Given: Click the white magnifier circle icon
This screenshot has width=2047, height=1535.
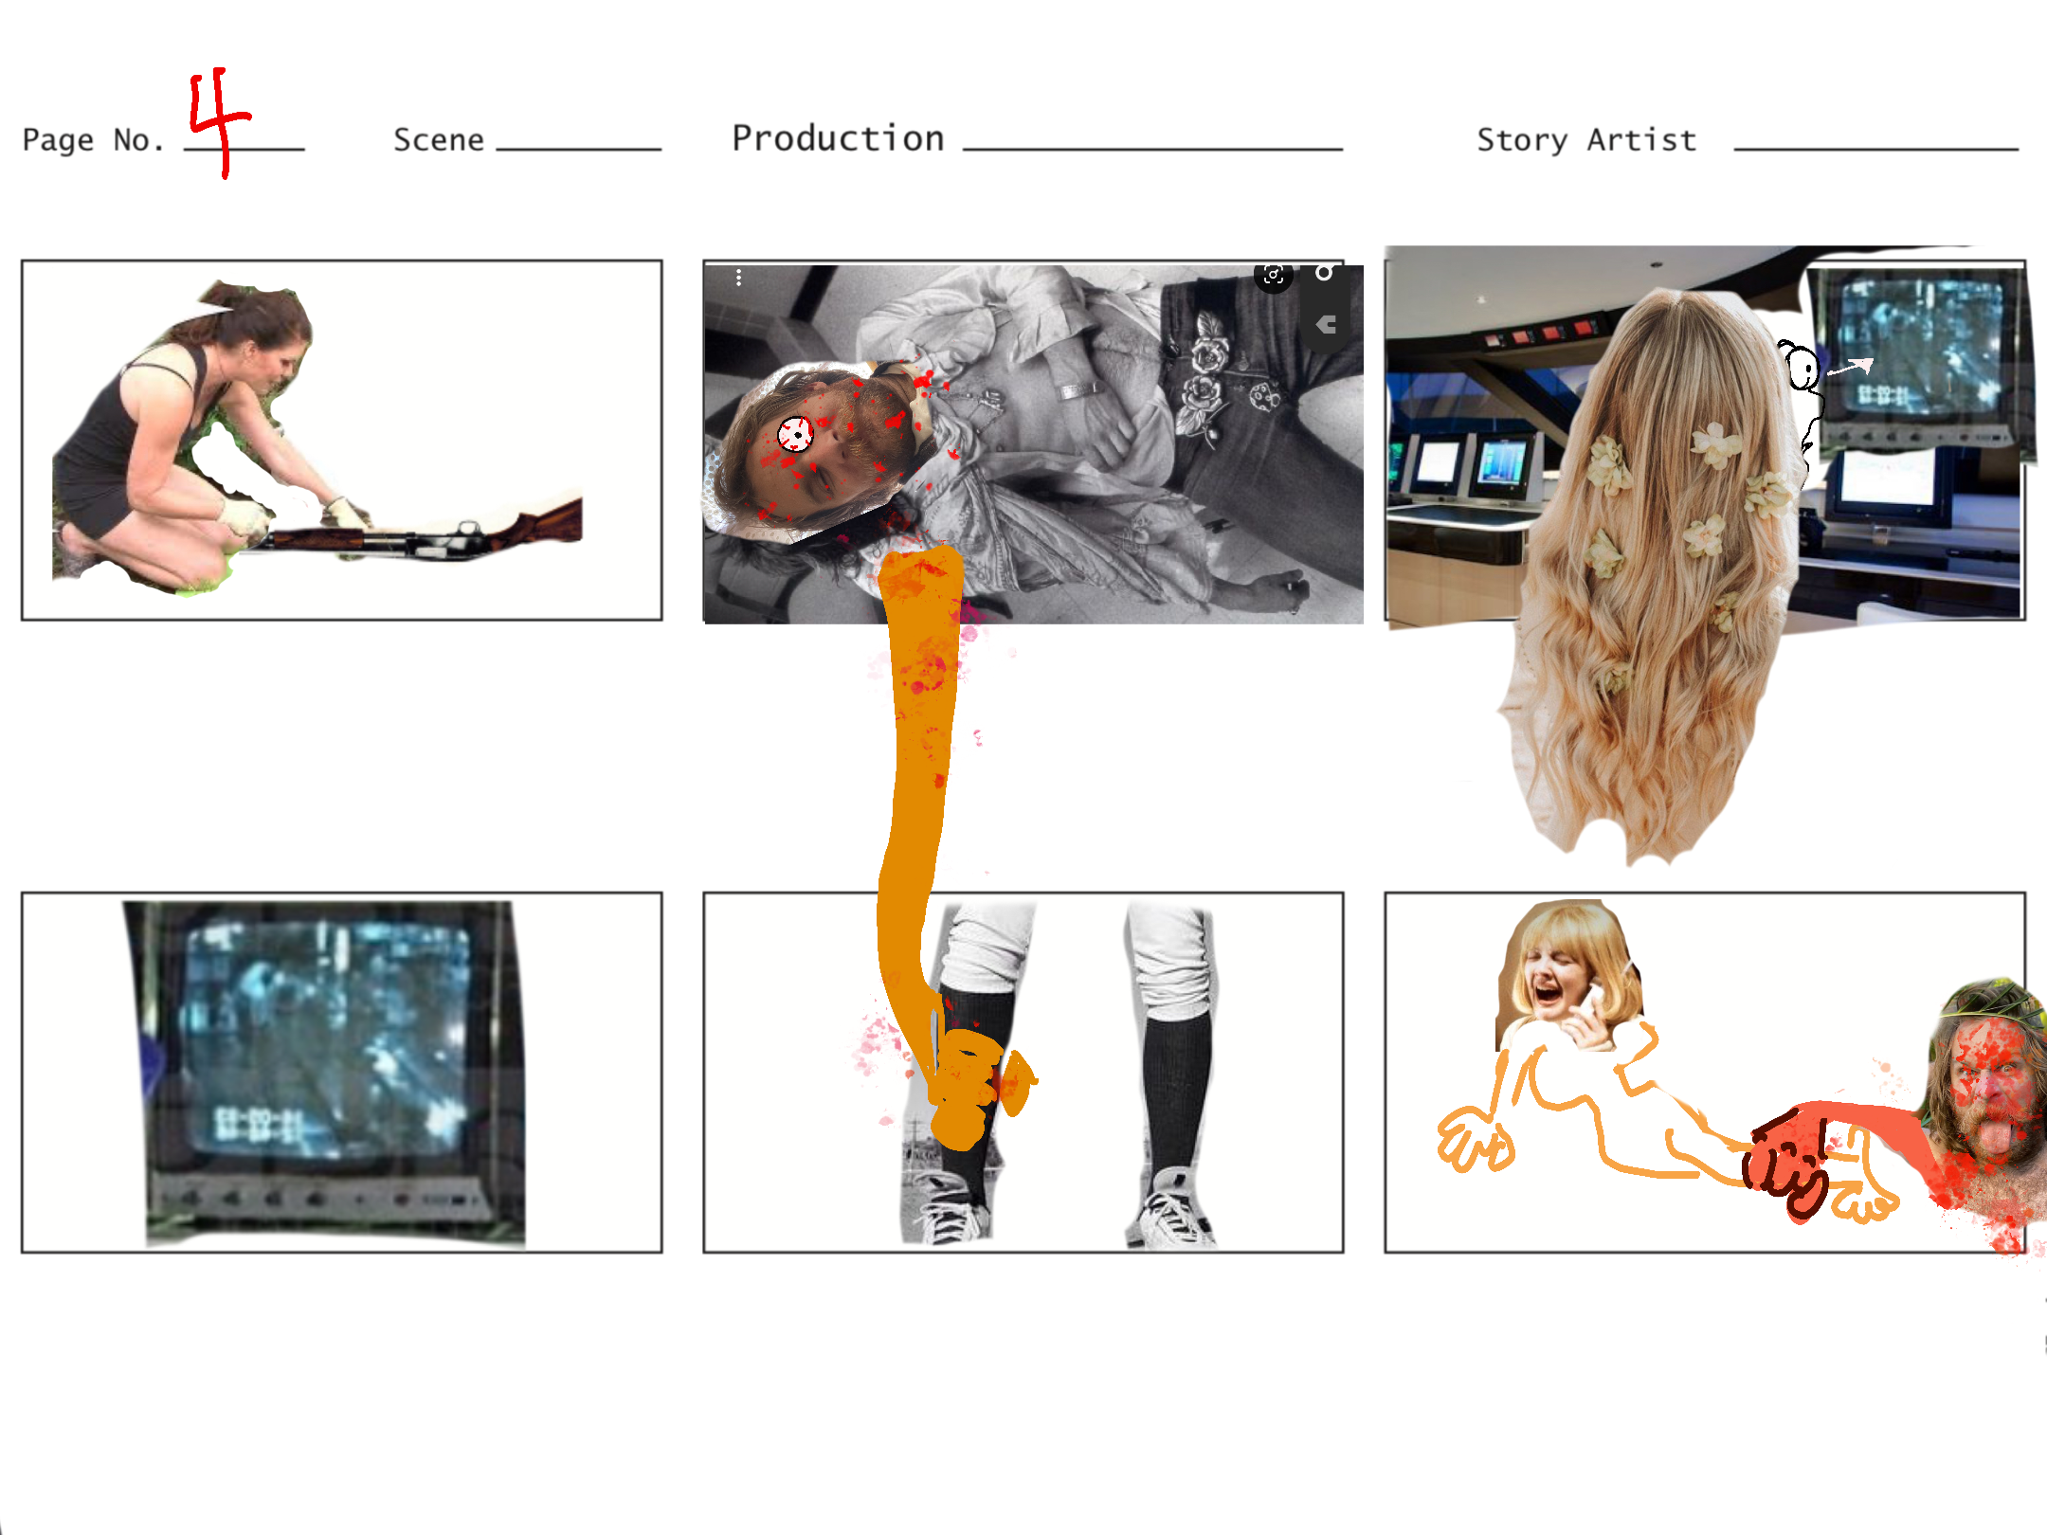Looking at the screenshot, I should click(1324, 273).
